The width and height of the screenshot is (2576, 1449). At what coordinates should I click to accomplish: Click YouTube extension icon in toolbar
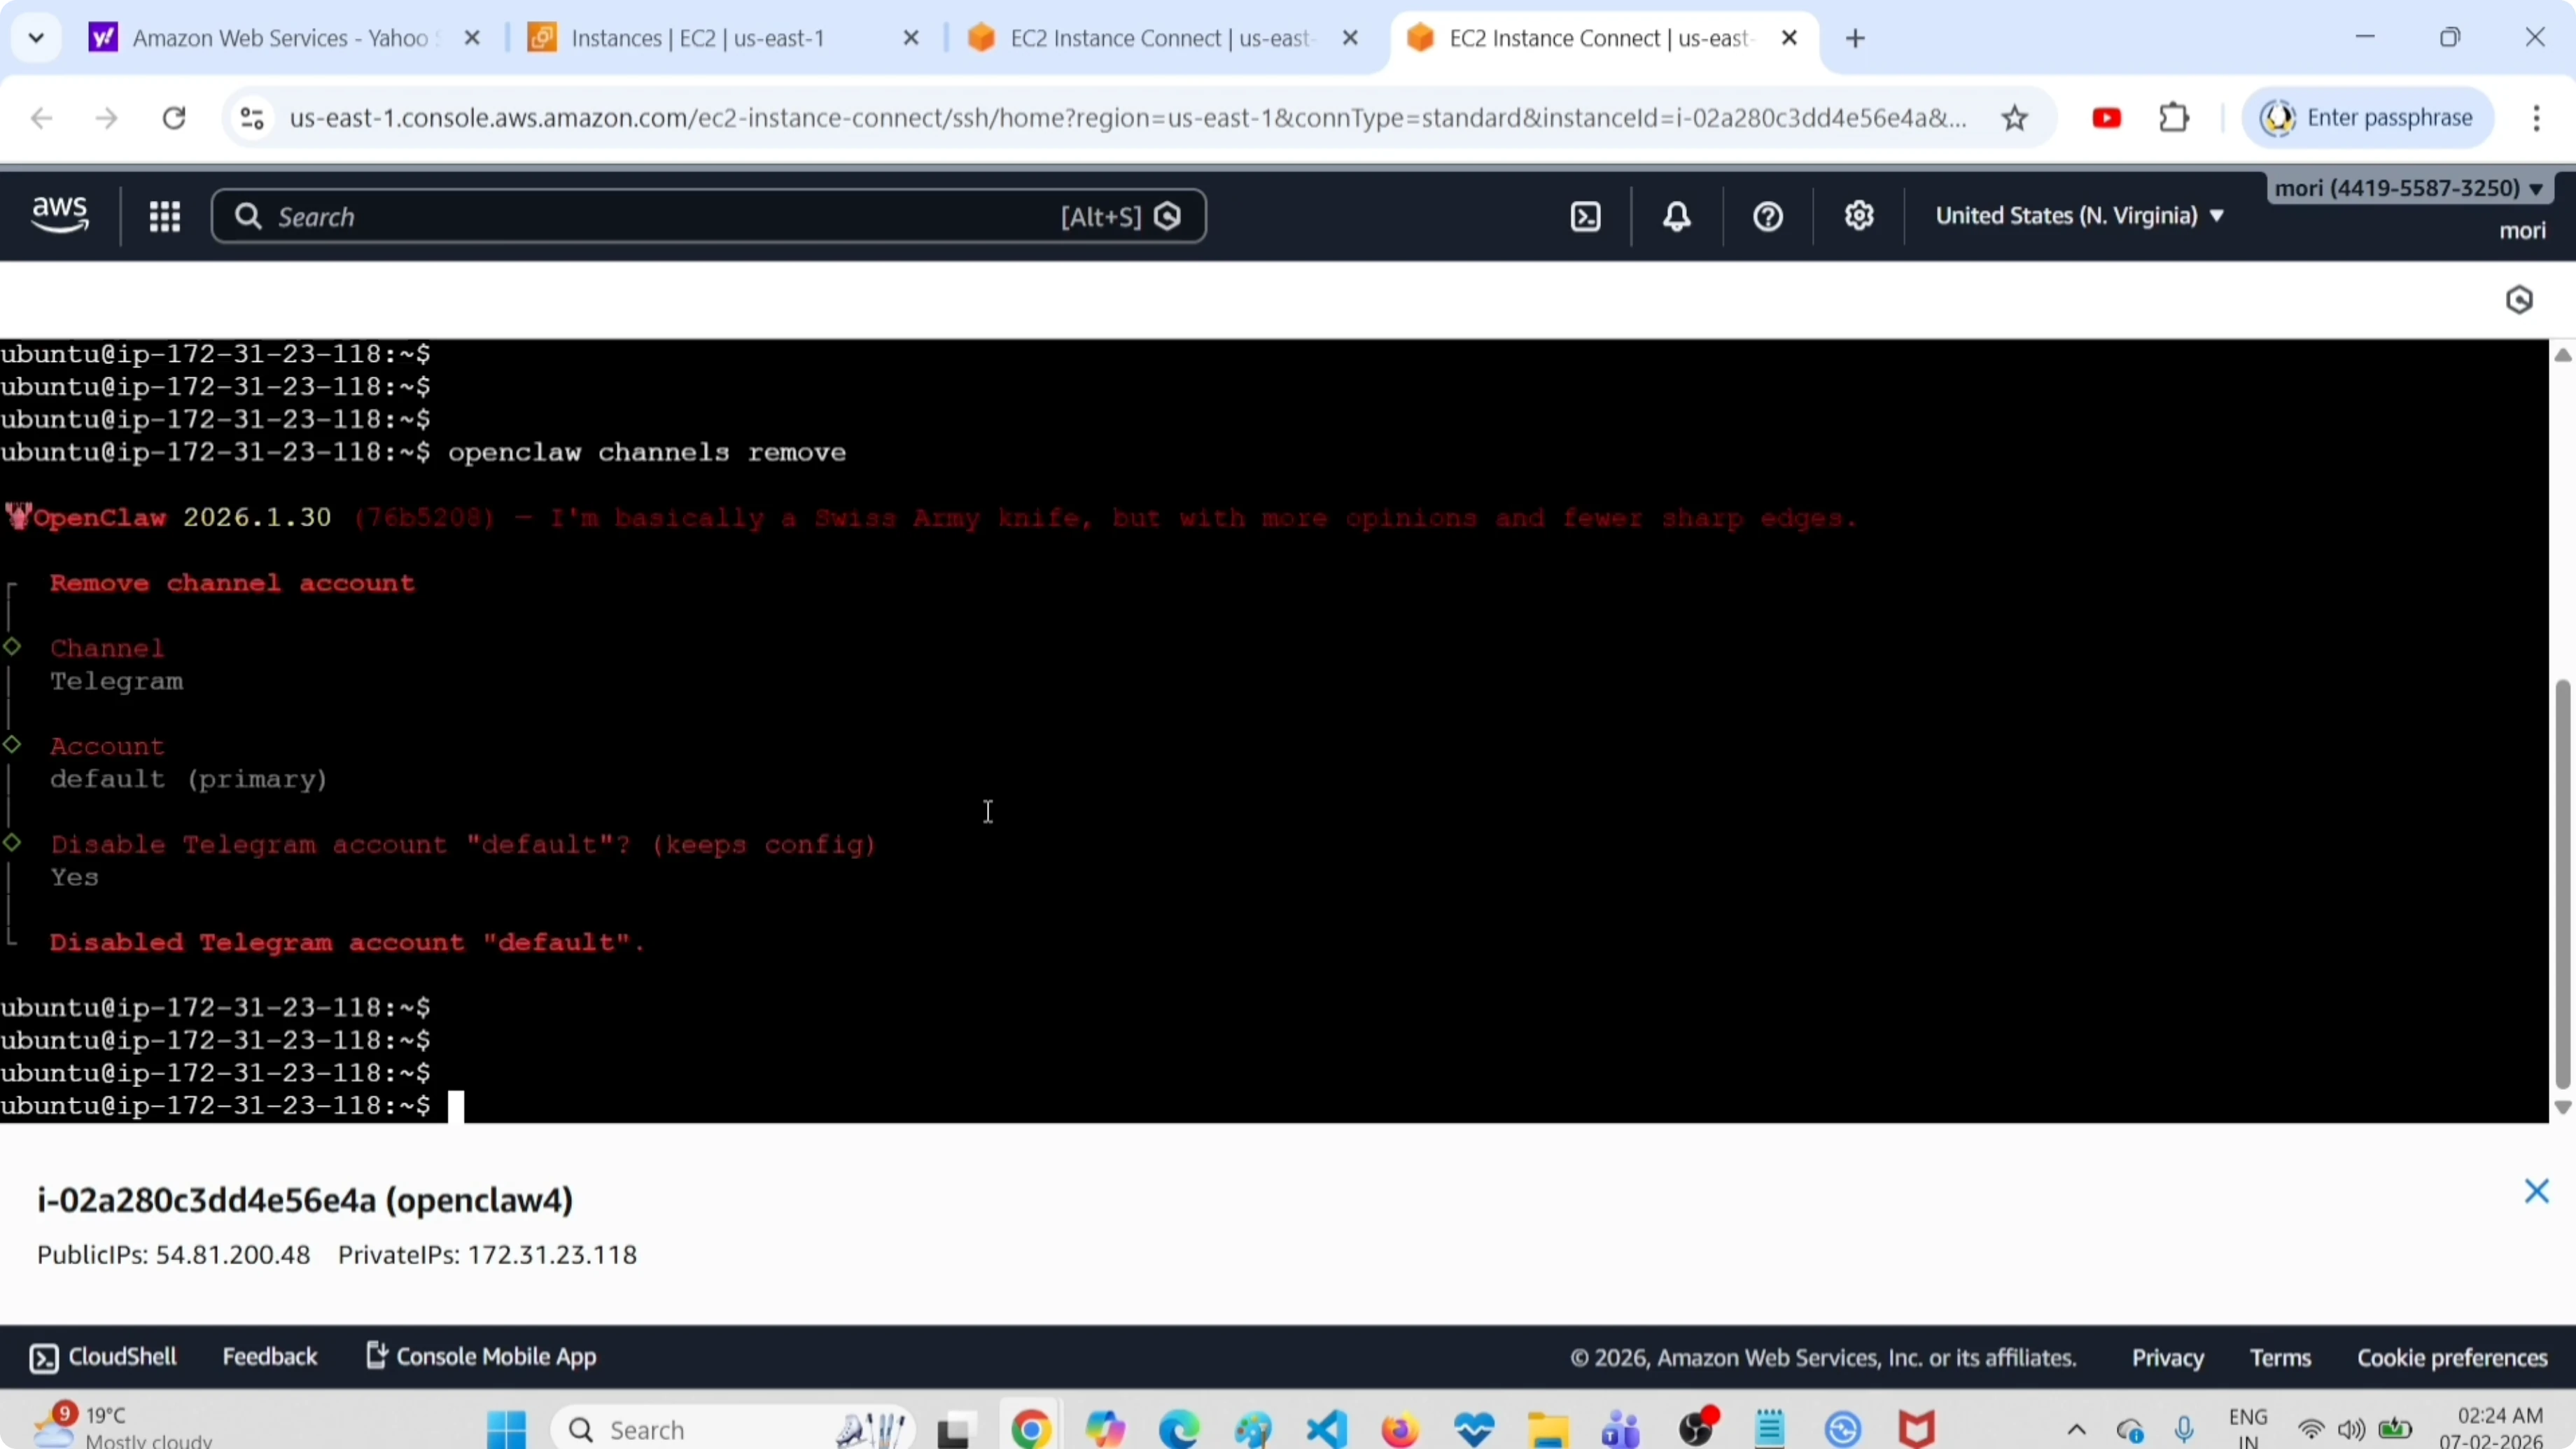2106,118
